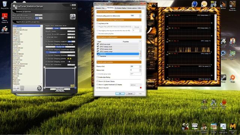Toggle On-Screen Display support switch
240x135 pixels.
(x=71, y=42)
